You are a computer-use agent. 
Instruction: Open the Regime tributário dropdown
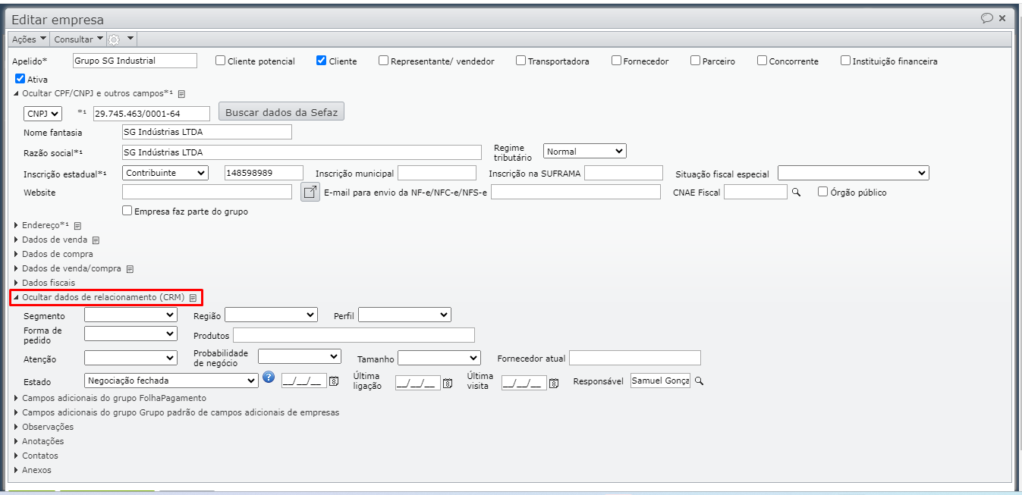click(x=585, y=151)
